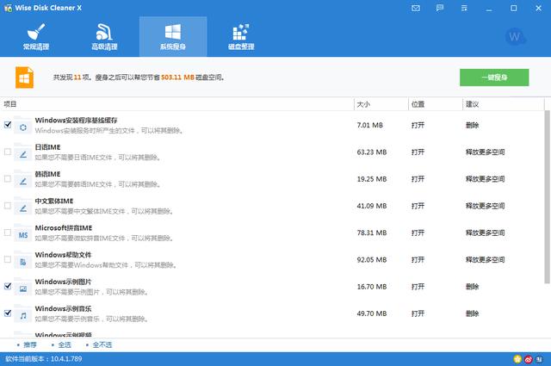Image resolution: width=551 pixels, height=366 pixels.
Task: Select the 63.23 MB size value
Action: [372, 152]
